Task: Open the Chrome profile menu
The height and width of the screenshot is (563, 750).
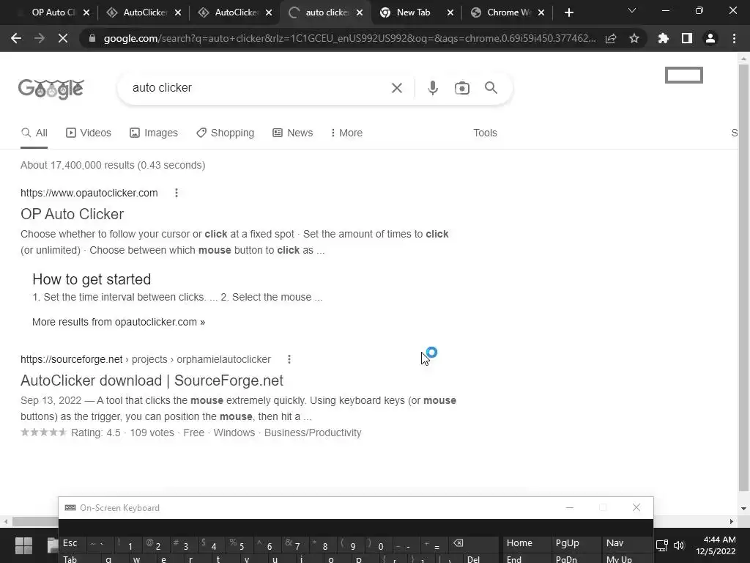Action: (x=710, y=38)
